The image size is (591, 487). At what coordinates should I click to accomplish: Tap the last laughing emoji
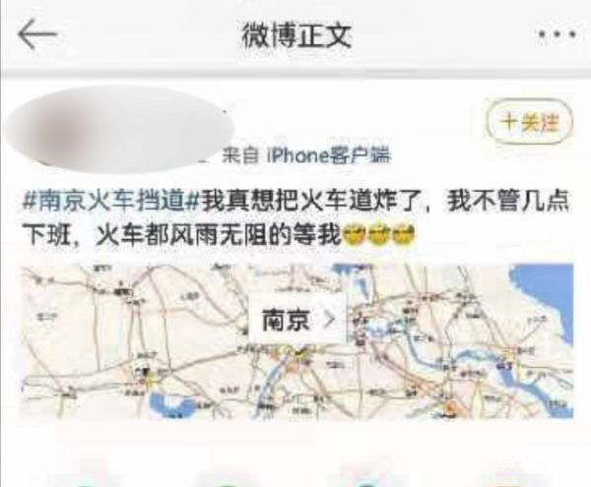click(403, 234)
